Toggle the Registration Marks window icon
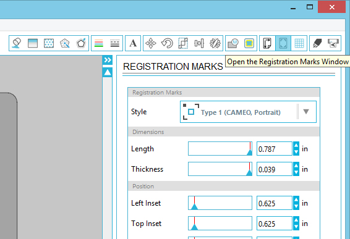The width and height of the screenshot is (350, 239). [x=283, y=43]
